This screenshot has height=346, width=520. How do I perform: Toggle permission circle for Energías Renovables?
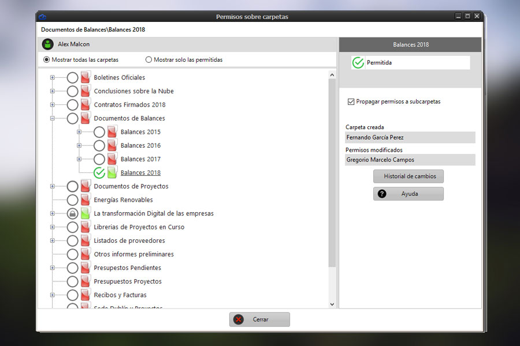point(72,200)
